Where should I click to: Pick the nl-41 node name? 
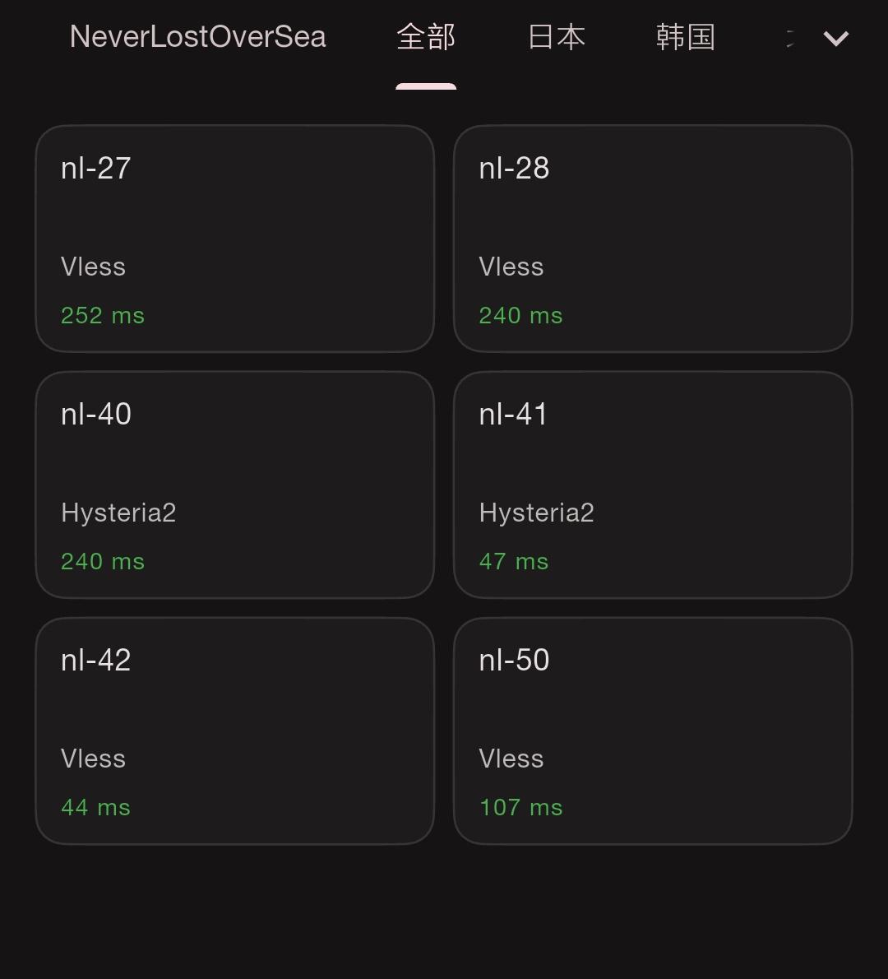[513, 415]
